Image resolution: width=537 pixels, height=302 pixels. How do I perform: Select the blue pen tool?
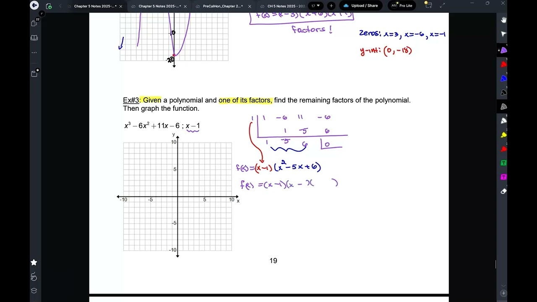pyautogui.click(x=503, y=78)
